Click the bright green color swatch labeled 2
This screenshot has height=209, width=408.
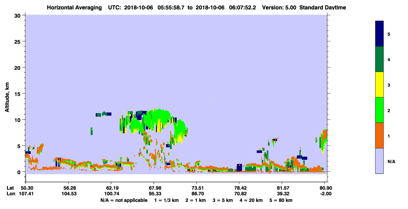point(379,110)
